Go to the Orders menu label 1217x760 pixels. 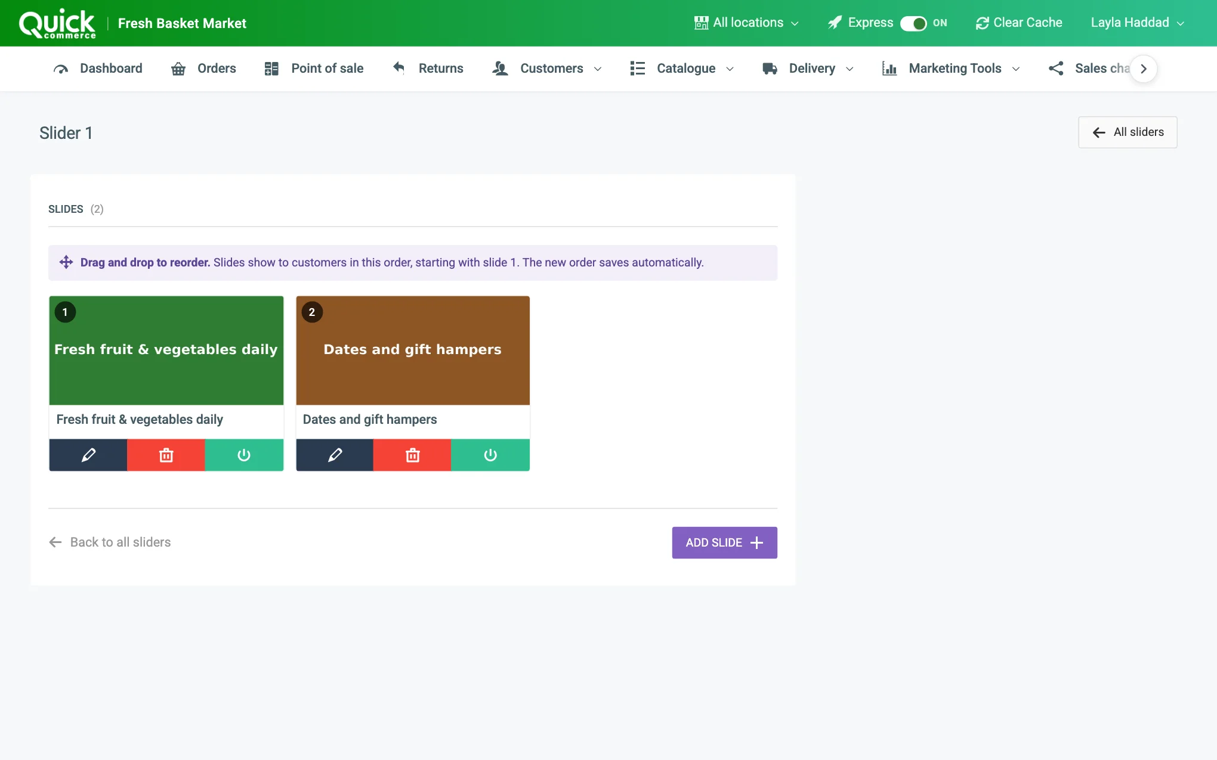click(x=217, y=69)
